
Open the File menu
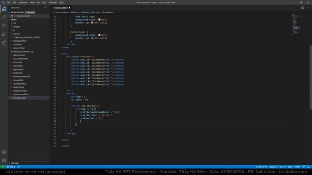click(x=9, y=2)
